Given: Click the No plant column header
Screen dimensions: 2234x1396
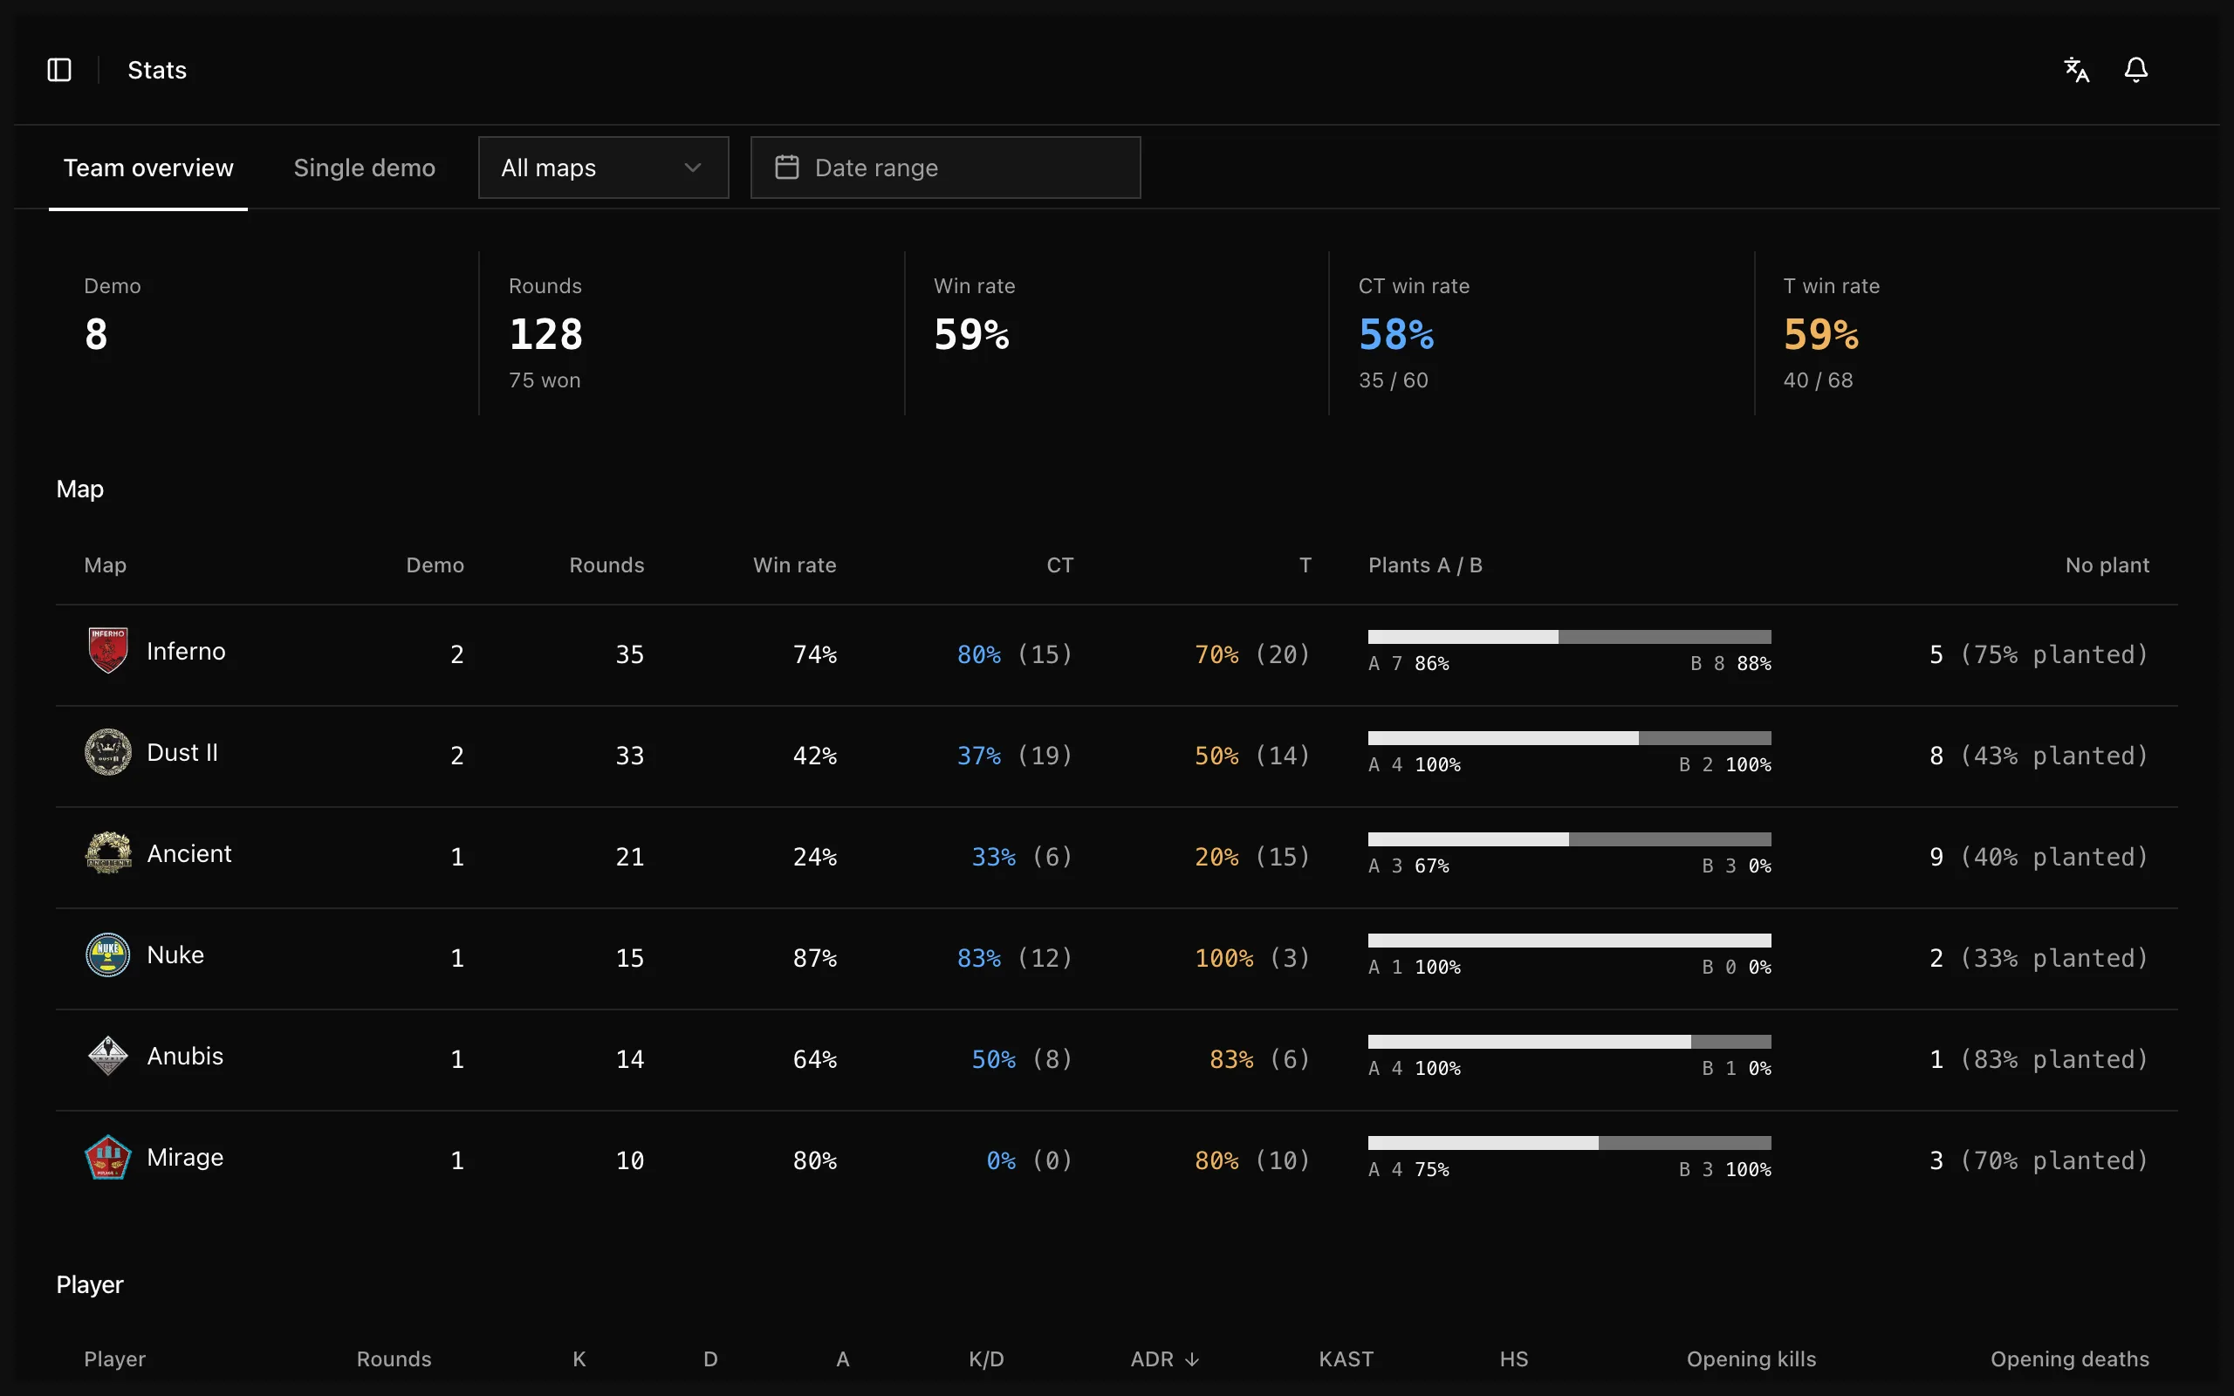Looking at the screenshot, I should click(x=2107, y=565).
